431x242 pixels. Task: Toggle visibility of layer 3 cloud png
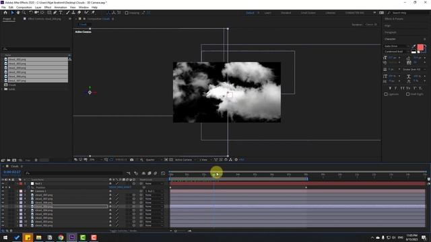click(x=3, y=195)
